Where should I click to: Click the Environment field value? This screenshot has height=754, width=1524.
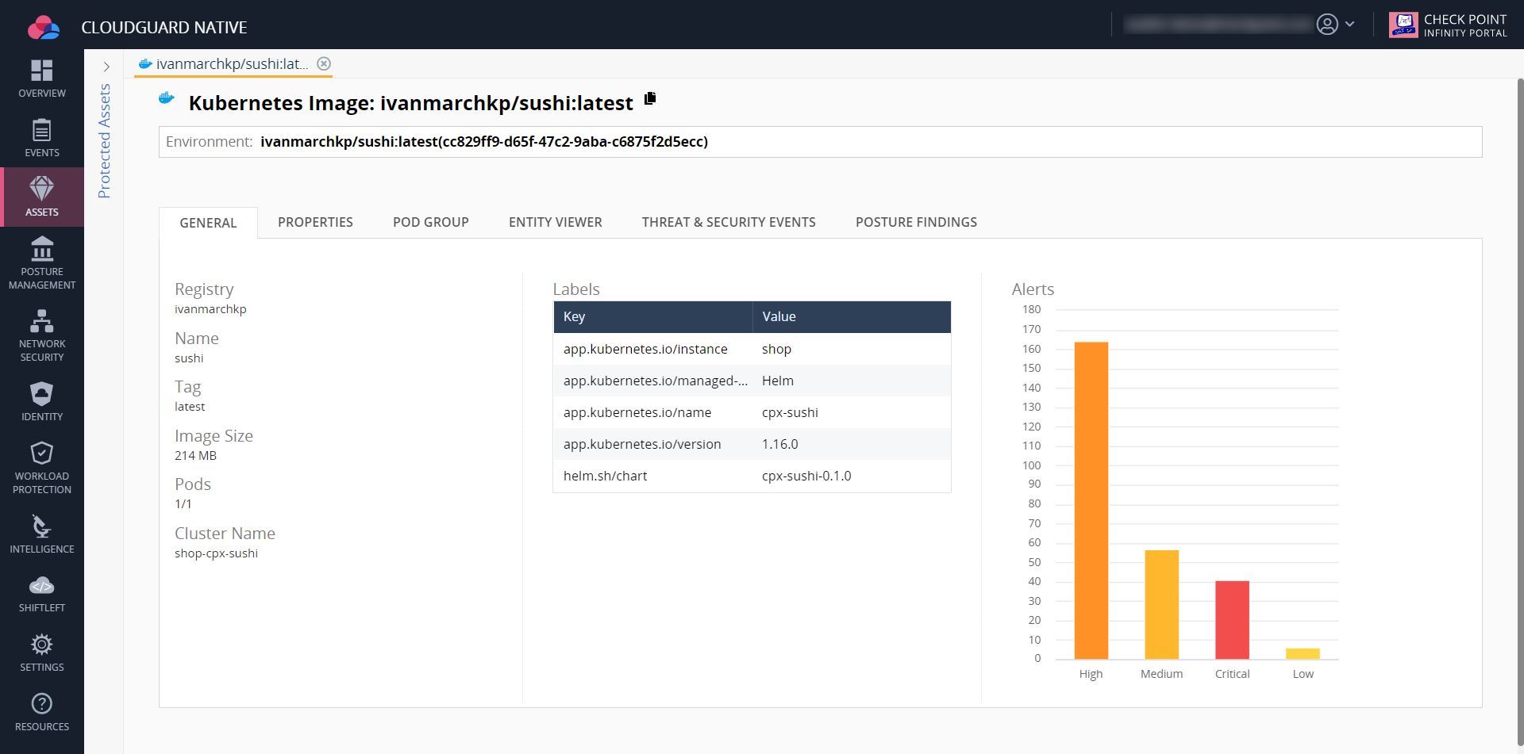pos(484,142)
